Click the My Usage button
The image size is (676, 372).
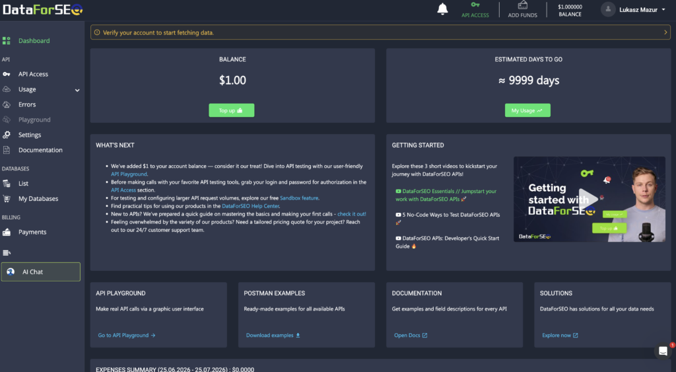527,110
